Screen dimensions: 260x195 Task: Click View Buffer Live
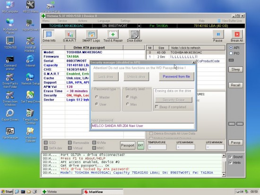[x=230, y=21]
